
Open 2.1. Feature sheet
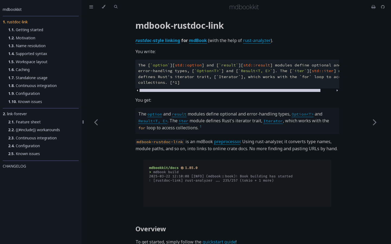tap(24, 122)
